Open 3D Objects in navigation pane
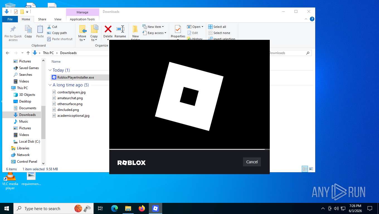379x214 pixels. [27, 95]
